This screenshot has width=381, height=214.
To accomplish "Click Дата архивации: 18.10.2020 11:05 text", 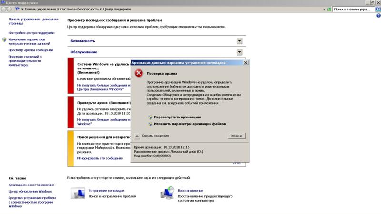I will coord(104,113).
